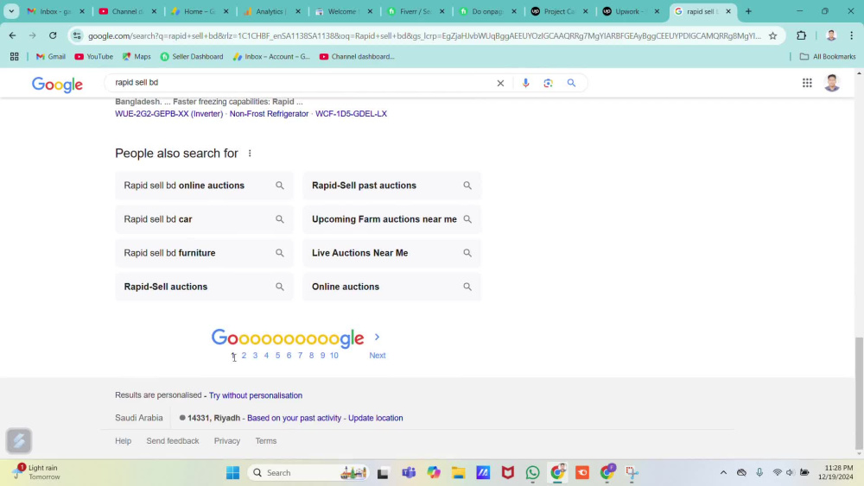This screenshot has height=486, width=864.
Task: Search Live Auctions Near Me suggestion
Action: pos(391,253)
